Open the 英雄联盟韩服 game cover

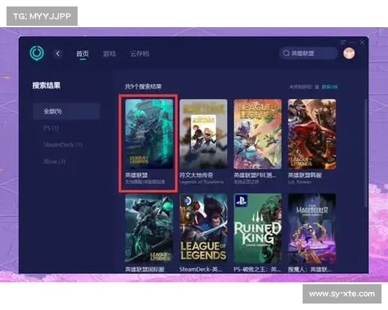click(312, 134)
